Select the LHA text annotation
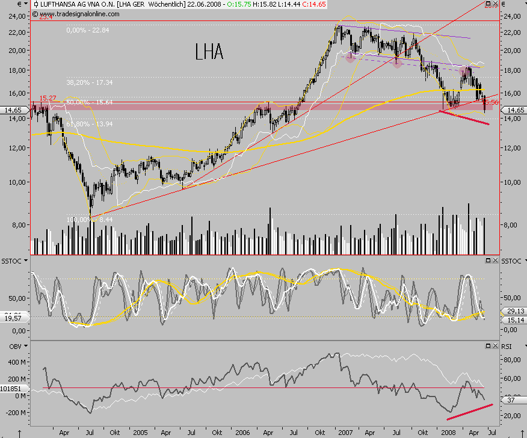This screenshot has height=438, width=527. (209, 52)
